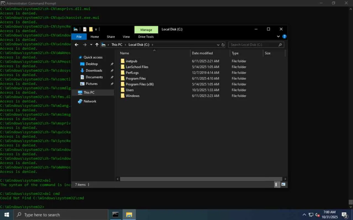Select the LanSchool Files folder icon
Viewport: 353px width, 220px height.
point(123,67)
